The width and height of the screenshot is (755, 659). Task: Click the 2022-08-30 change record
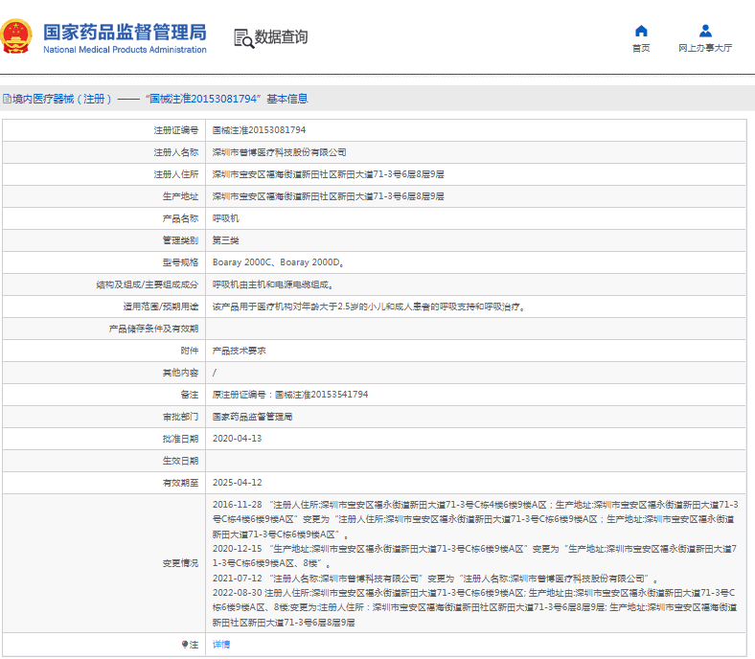(475, 607)
